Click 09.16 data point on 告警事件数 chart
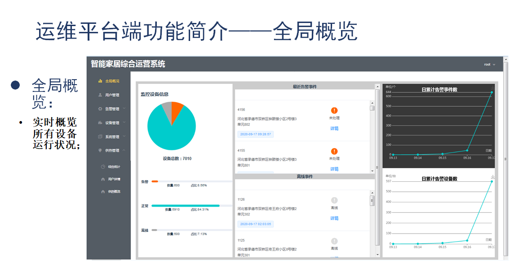514x261 pixels. [x=467, y=150]
